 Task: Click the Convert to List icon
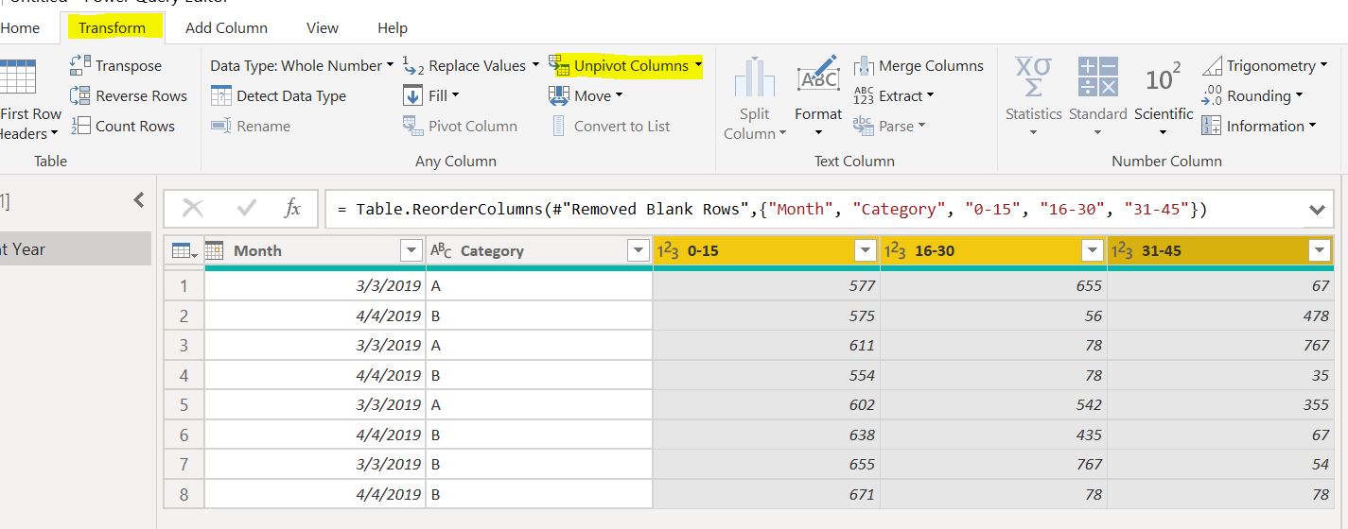[x=559, y=126]
